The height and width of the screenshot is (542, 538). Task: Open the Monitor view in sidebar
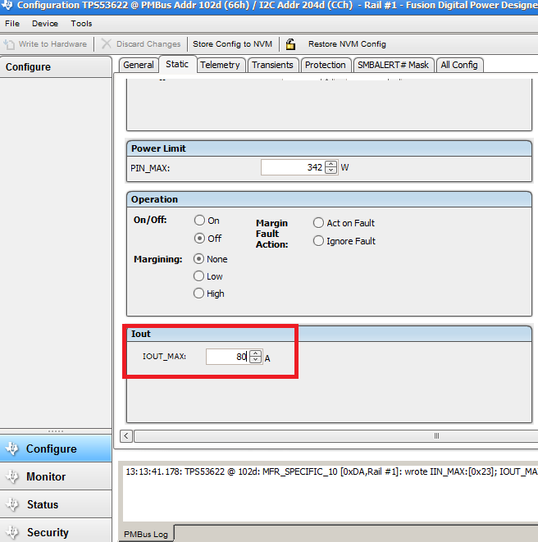[56, 476]
